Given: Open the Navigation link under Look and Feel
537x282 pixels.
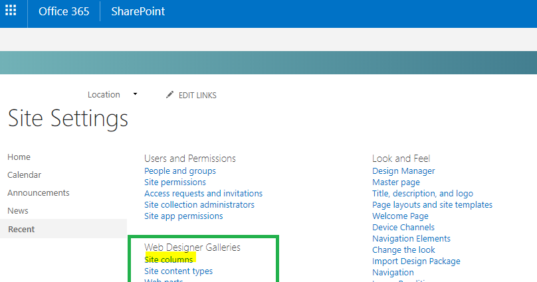Looking at the screenshot, I should click(x=393, y=273).
